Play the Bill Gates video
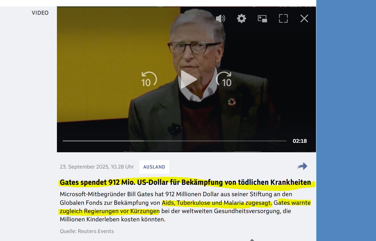 (x=188, y=79)
